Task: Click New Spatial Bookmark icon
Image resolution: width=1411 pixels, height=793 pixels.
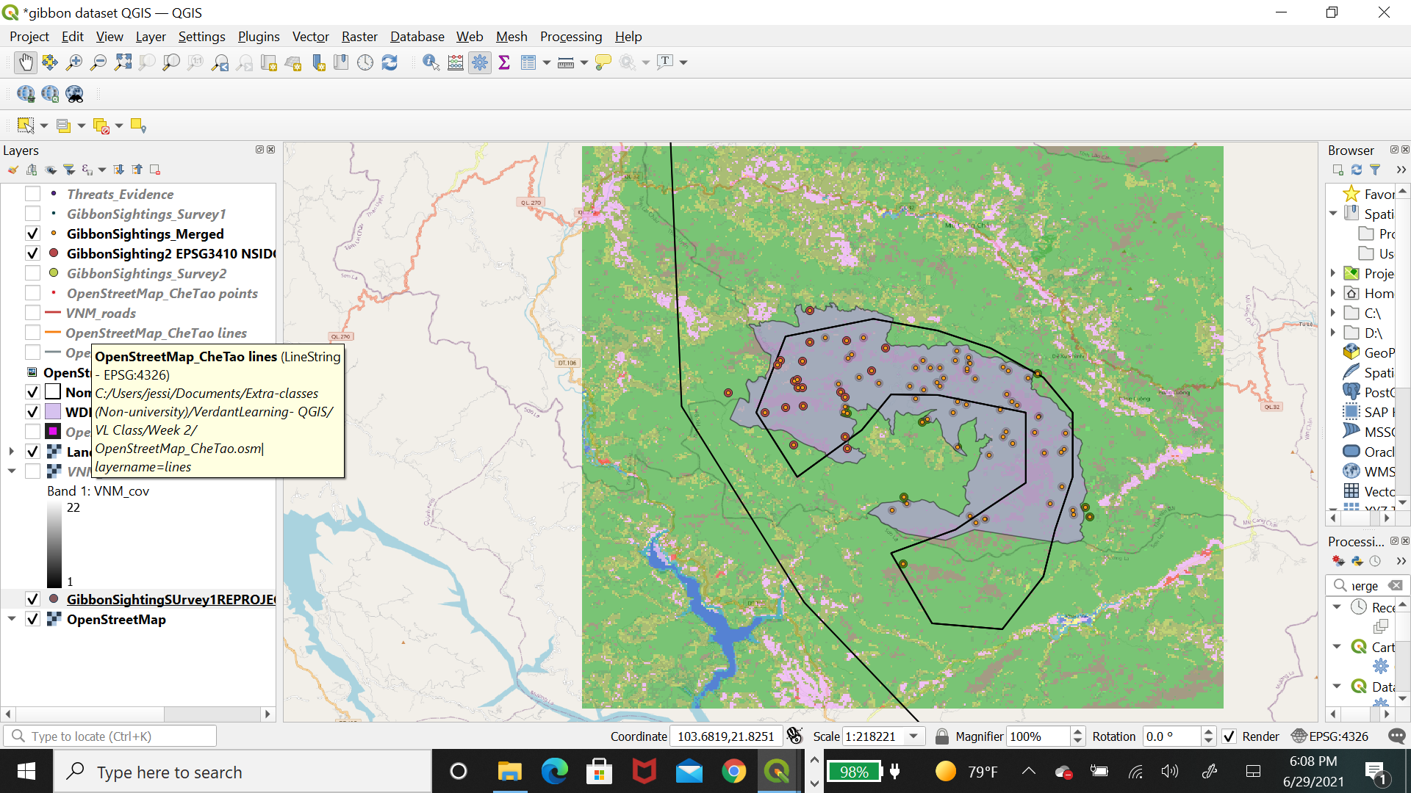Action: 319,62
